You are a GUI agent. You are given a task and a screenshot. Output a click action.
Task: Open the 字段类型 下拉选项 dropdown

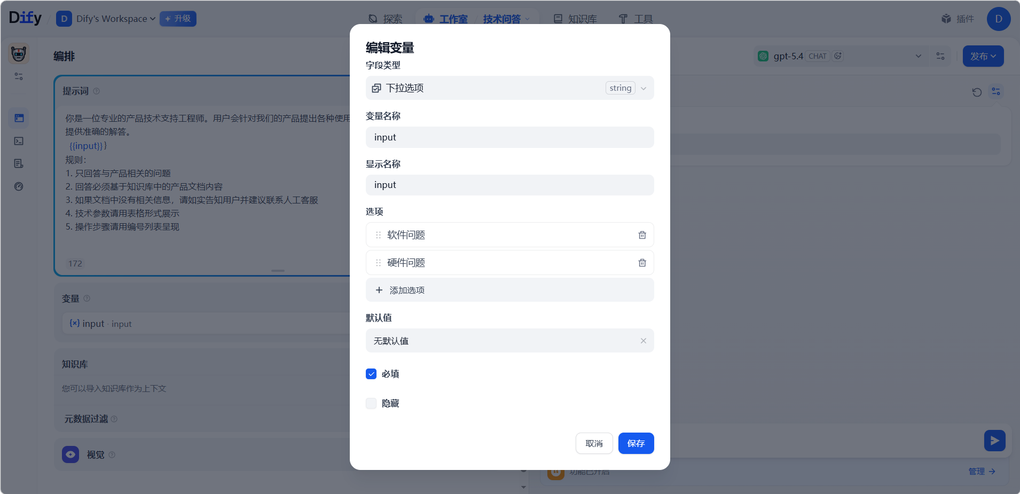pyautogui.click(x=509, y=88)
